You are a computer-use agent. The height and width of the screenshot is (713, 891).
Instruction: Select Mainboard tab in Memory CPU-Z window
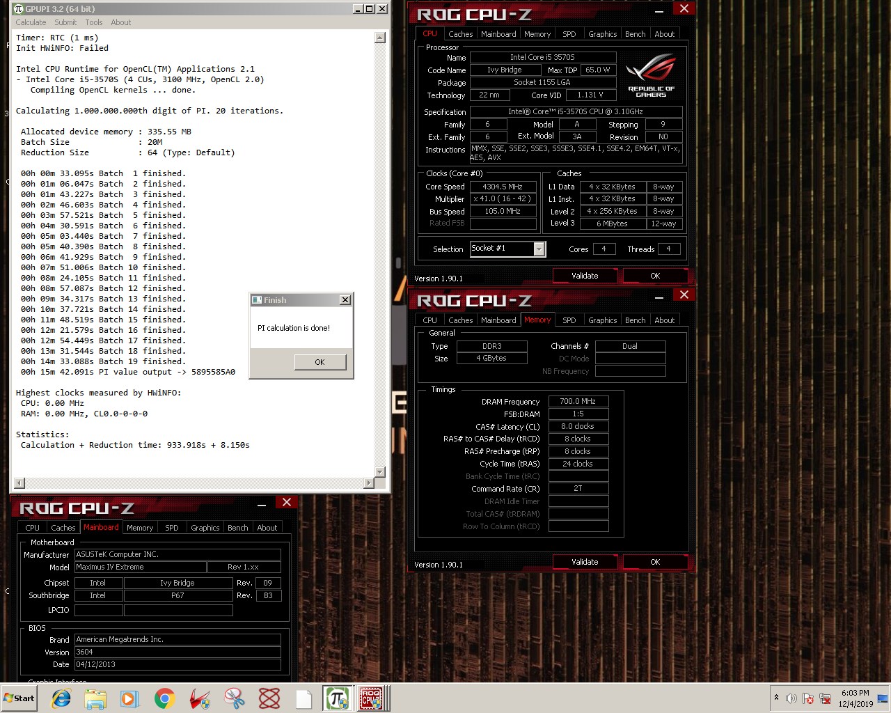tap(498, 320)
